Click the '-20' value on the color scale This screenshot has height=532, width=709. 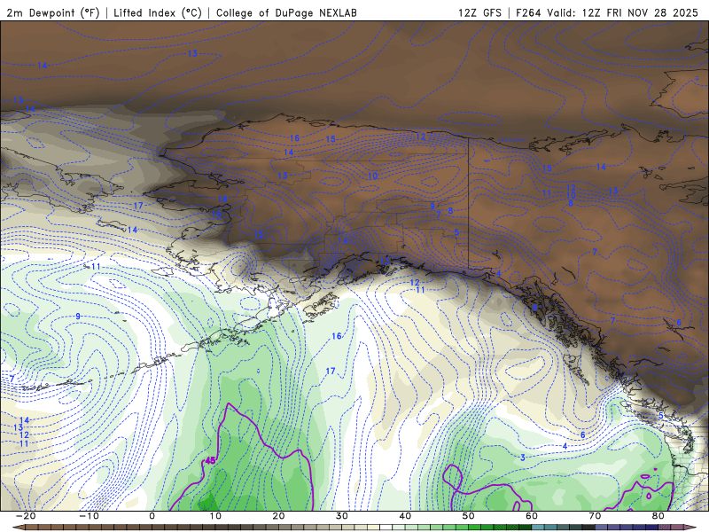click(x=26, y=516)
